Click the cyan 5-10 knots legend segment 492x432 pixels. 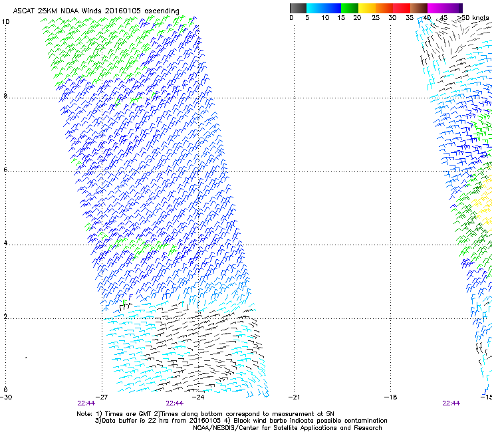coord(315,8)
